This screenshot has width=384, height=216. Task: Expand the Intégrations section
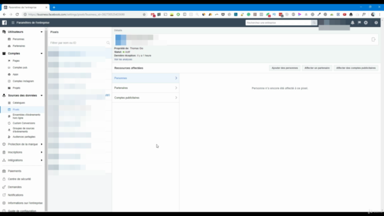click(41, 160)
